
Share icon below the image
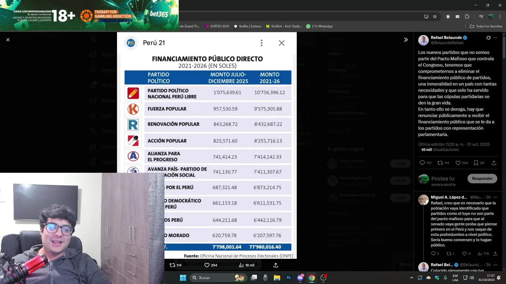click(276, 265)
